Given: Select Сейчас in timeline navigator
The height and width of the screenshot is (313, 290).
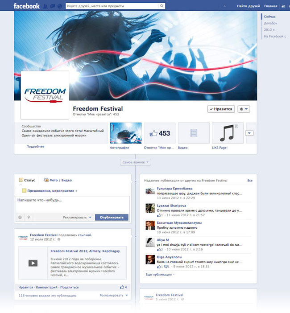Looking at the screenshot, I should (269, 16).
